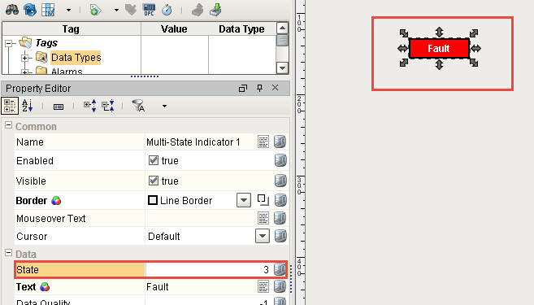The width and height of the screenshot is (534, 305).
Task: Click the State value field showing 3
Action: pos(209,270)
